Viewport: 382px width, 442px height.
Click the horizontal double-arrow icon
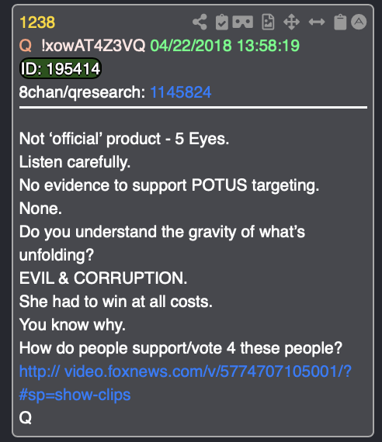point(317,22)
